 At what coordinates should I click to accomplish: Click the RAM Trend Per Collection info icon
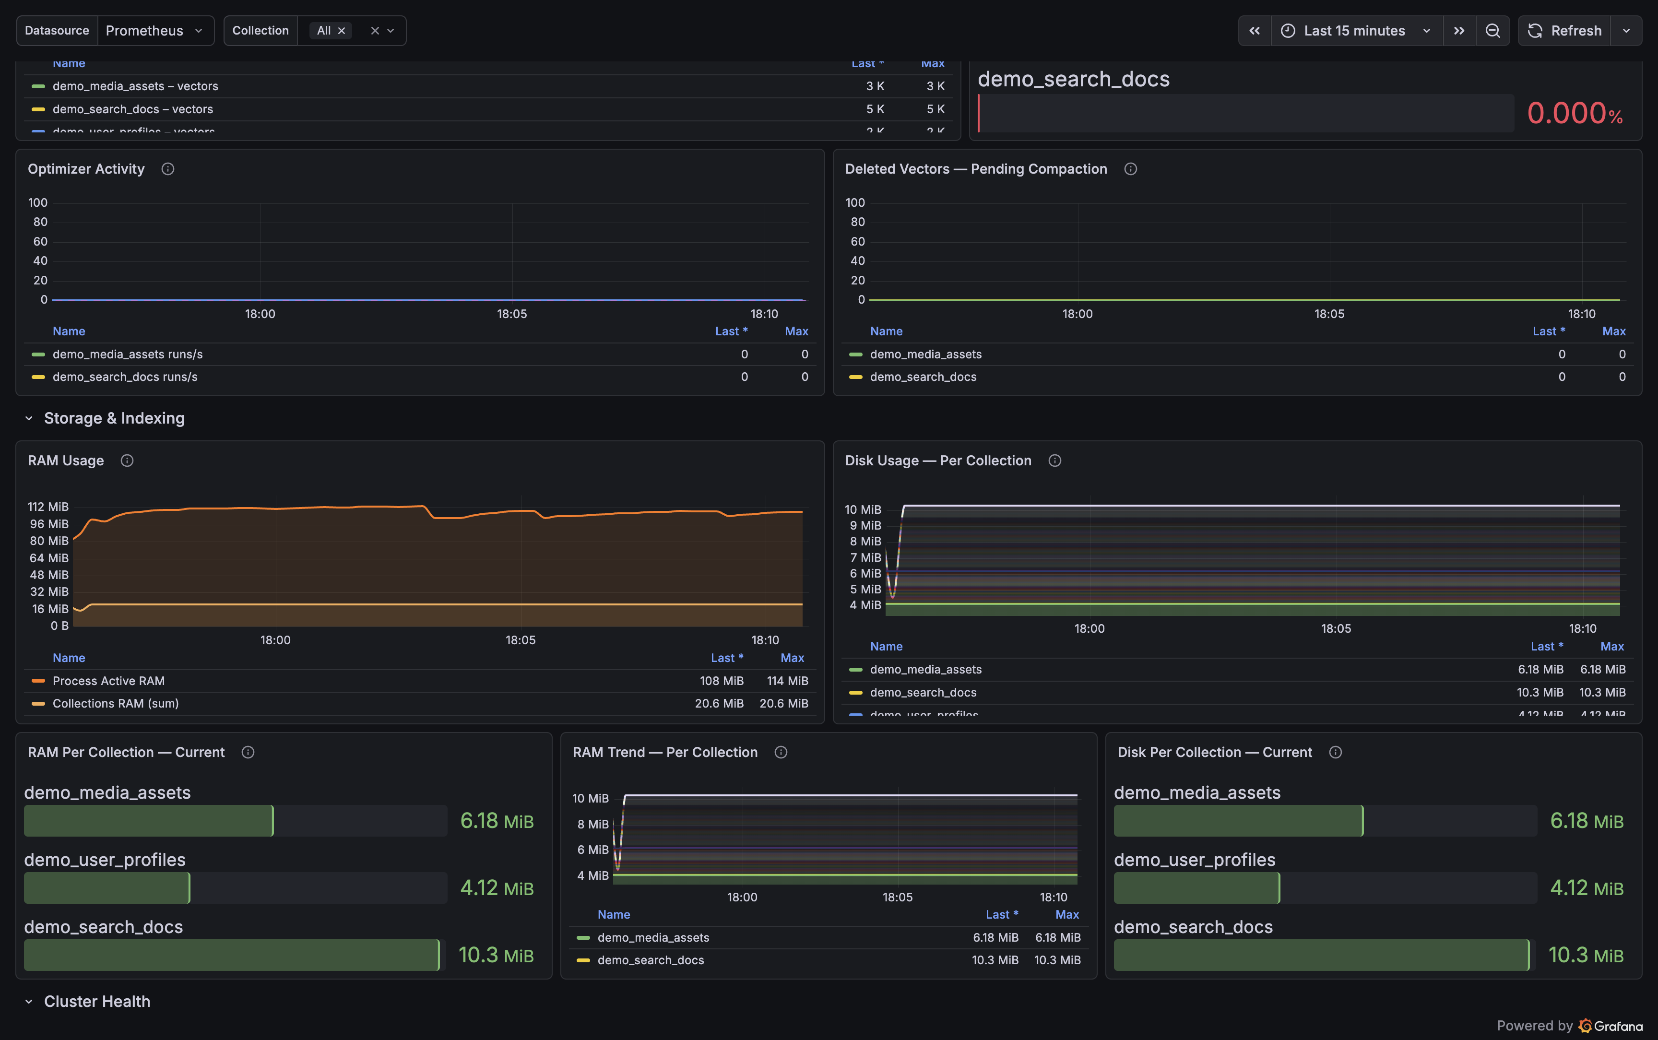(x=781, y=753)
